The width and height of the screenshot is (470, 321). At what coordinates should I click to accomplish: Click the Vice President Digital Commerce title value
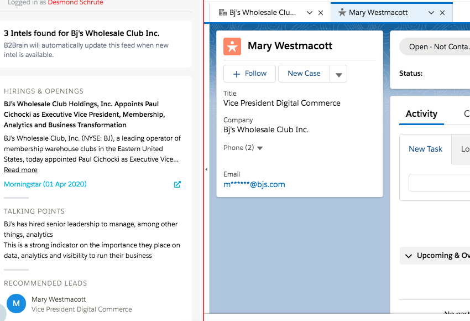282,103
